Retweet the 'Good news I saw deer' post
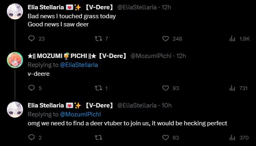Viewport: 256px width, 146px height. pyautogui.click(x=98, y=39)
